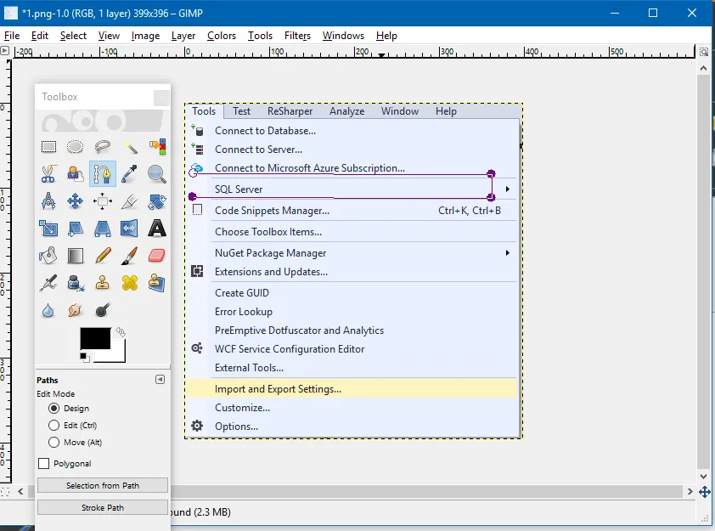715x531 pixels.
Task: Open the Windows menu
Action: pos(343,36)
